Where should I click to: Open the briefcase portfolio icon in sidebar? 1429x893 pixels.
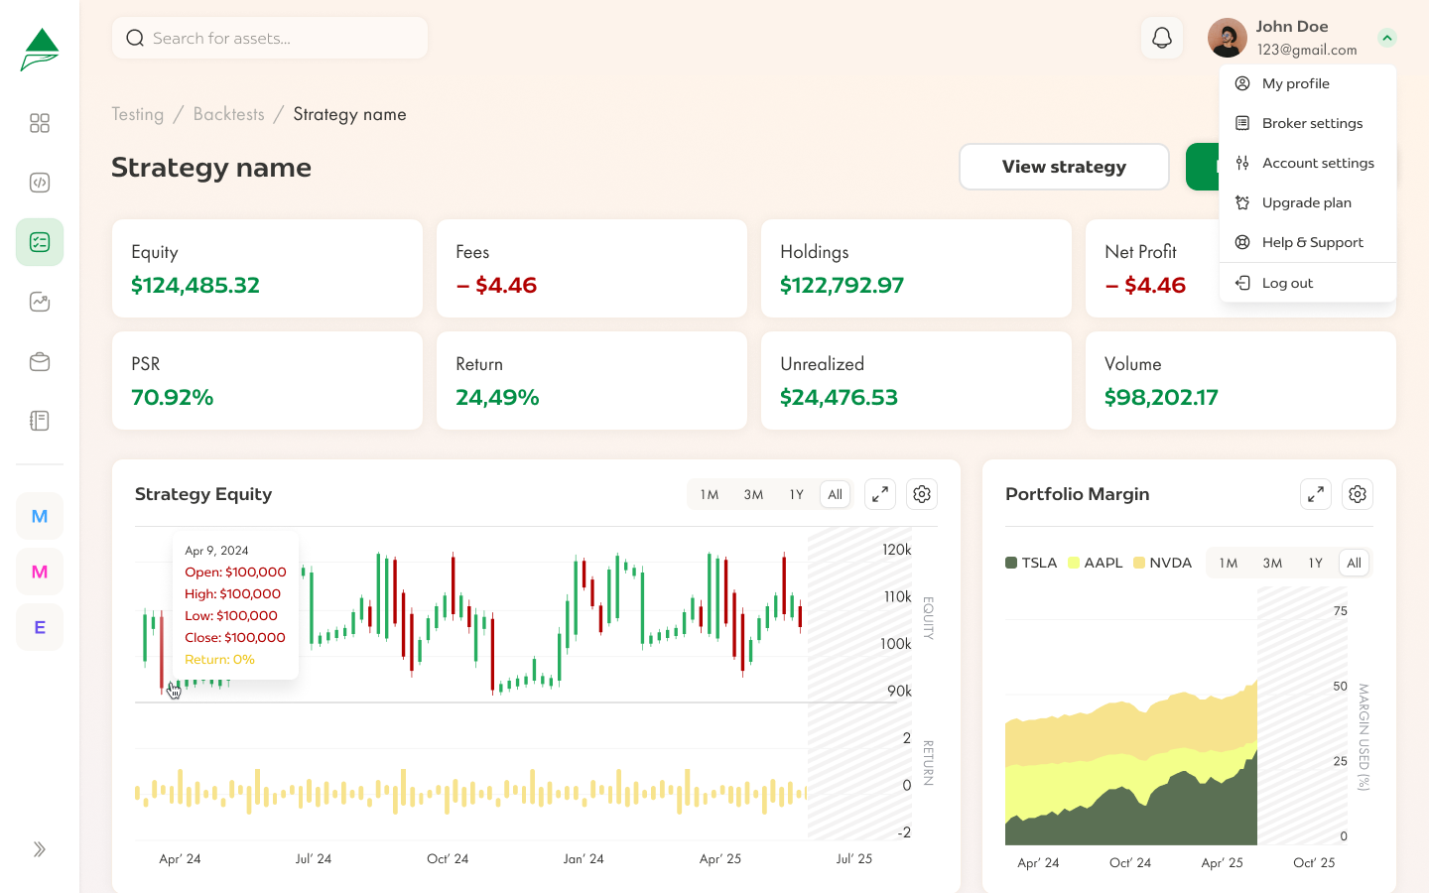(x=40, y=361)
